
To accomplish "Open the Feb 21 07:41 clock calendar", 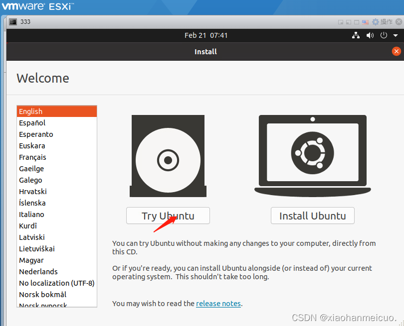I will pos(206,35).
